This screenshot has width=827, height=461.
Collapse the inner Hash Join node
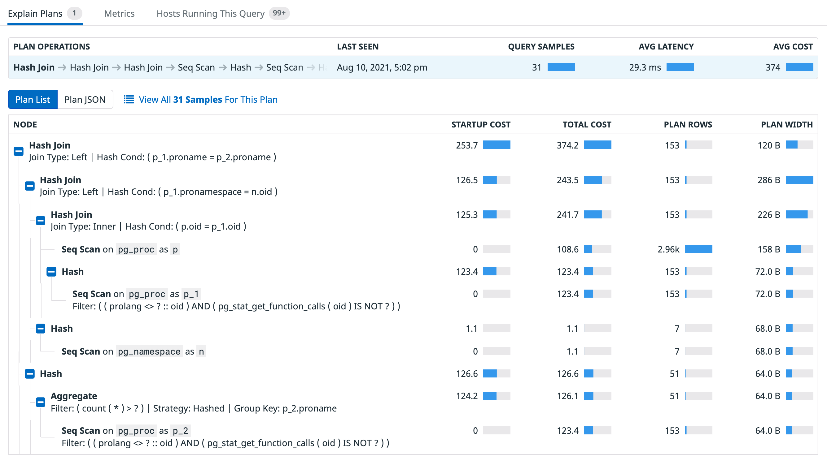click(40, 220)
